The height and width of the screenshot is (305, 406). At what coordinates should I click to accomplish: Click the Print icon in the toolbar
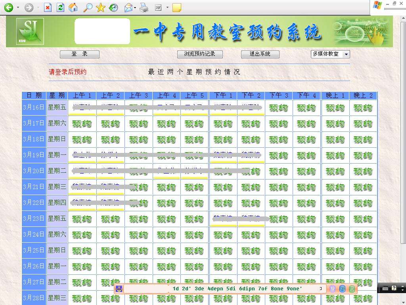tap(144, 7)
